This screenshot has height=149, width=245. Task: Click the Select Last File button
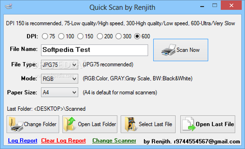click(x=148, y=124)
